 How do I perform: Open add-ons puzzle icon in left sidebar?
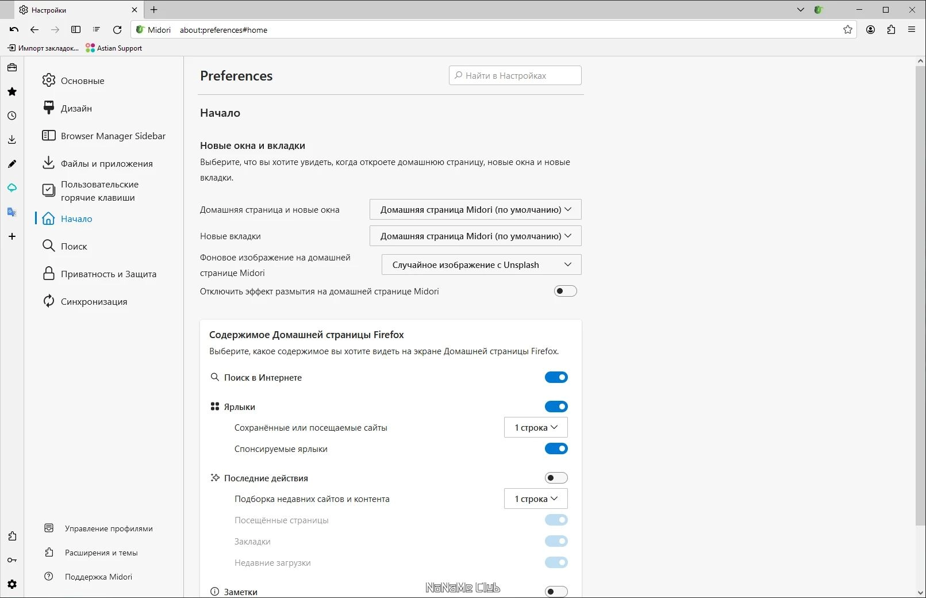coord(12,536)
